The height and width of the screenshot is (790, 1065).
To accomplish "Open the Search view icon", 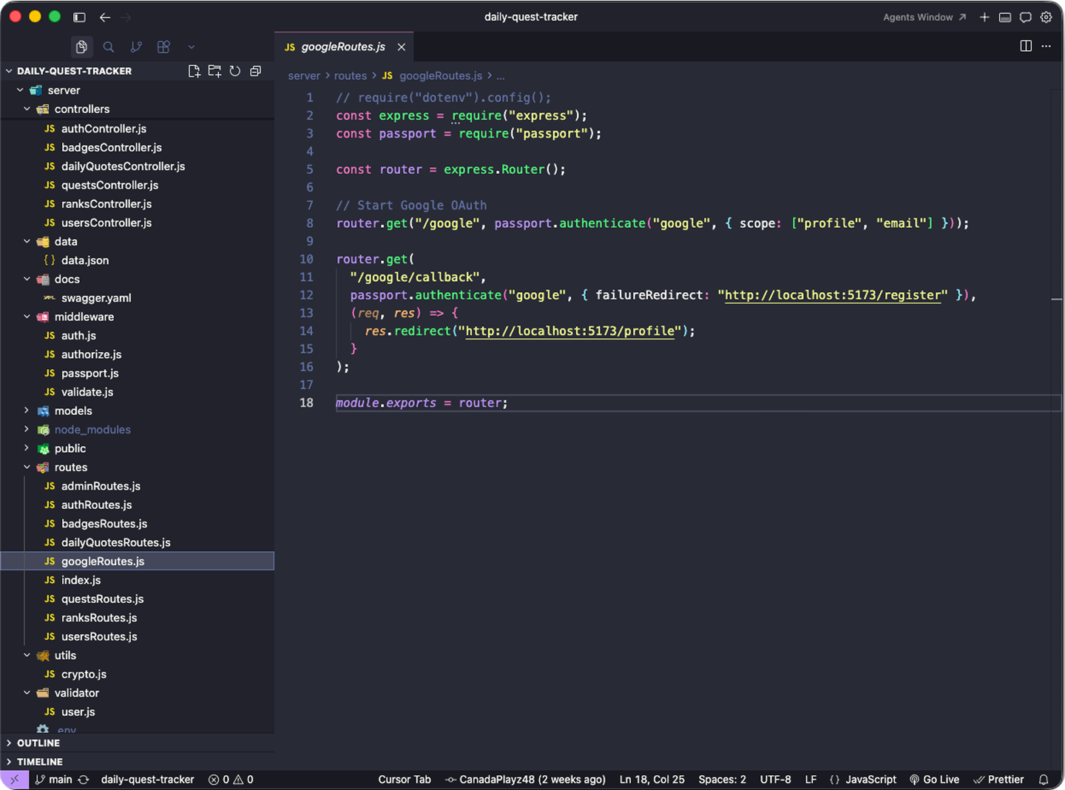I will tap(109, 47).
